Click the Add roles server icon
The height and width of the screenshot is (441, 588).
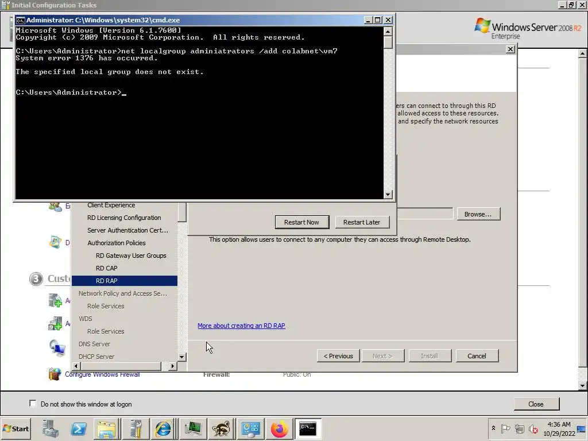[55, 301]
